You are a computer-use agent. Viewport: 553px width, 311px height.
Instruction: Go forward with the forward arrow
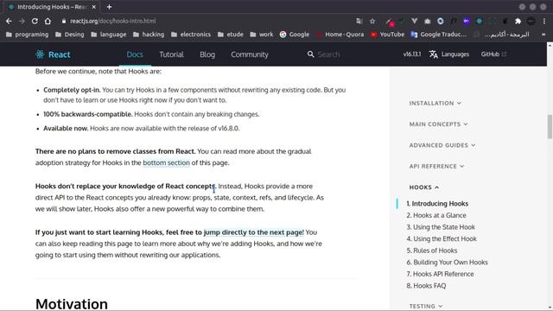click(x=22, y=21)
